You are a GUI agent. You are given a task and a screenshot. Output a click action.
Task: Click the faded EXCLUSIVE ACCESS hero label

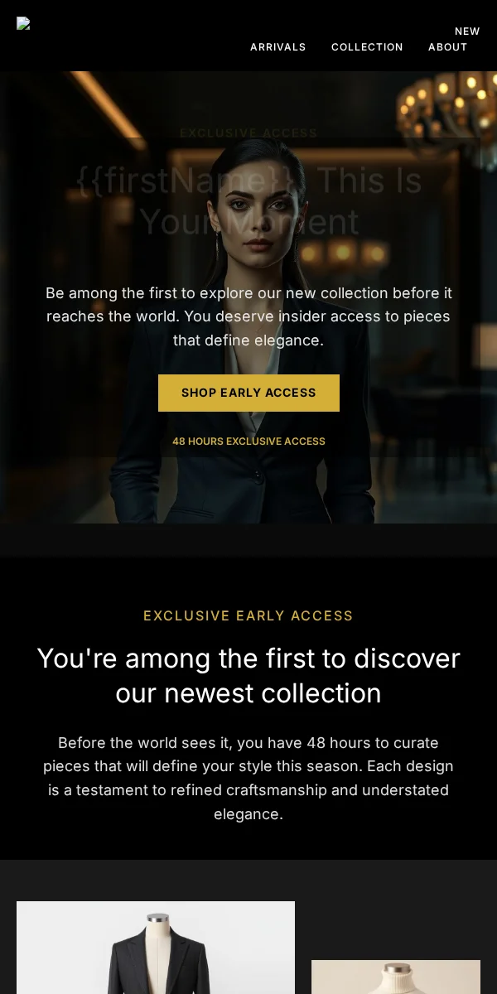[248, 133]
